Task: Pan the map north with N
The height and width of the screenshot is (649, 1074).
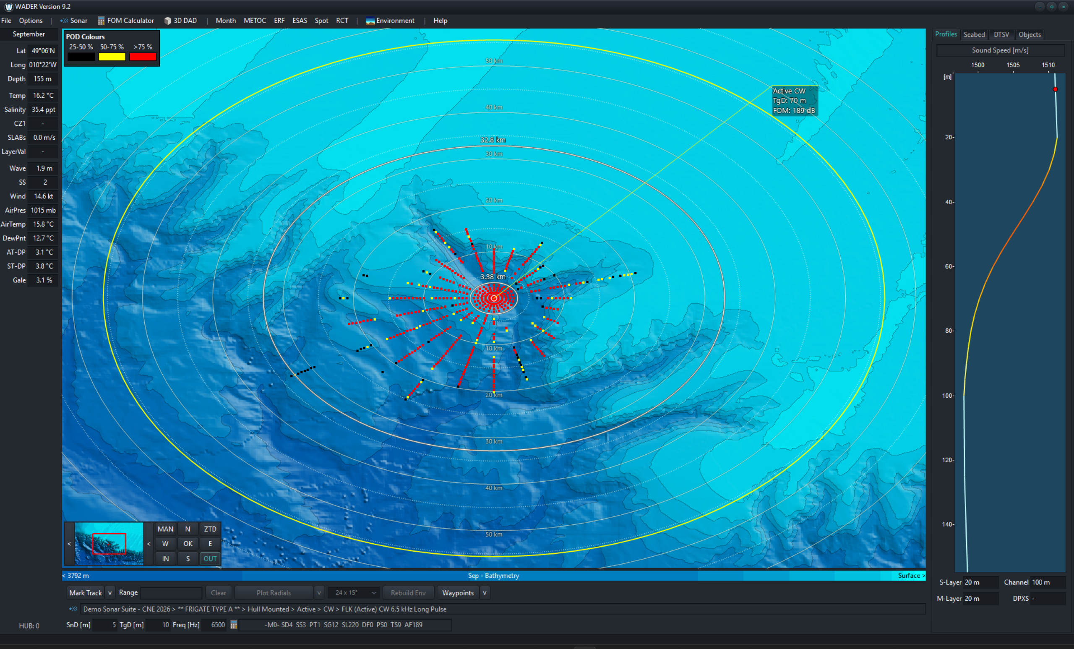Action: [x=188, y=529]
